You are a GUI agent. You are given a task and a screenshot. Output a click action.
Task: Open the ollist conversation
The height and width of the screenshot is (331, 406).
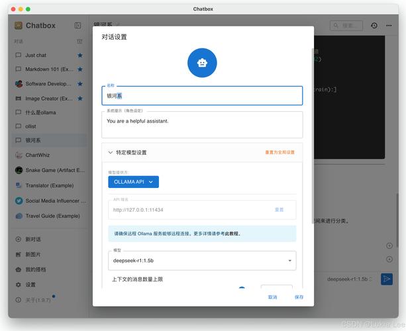click(49, 126)
